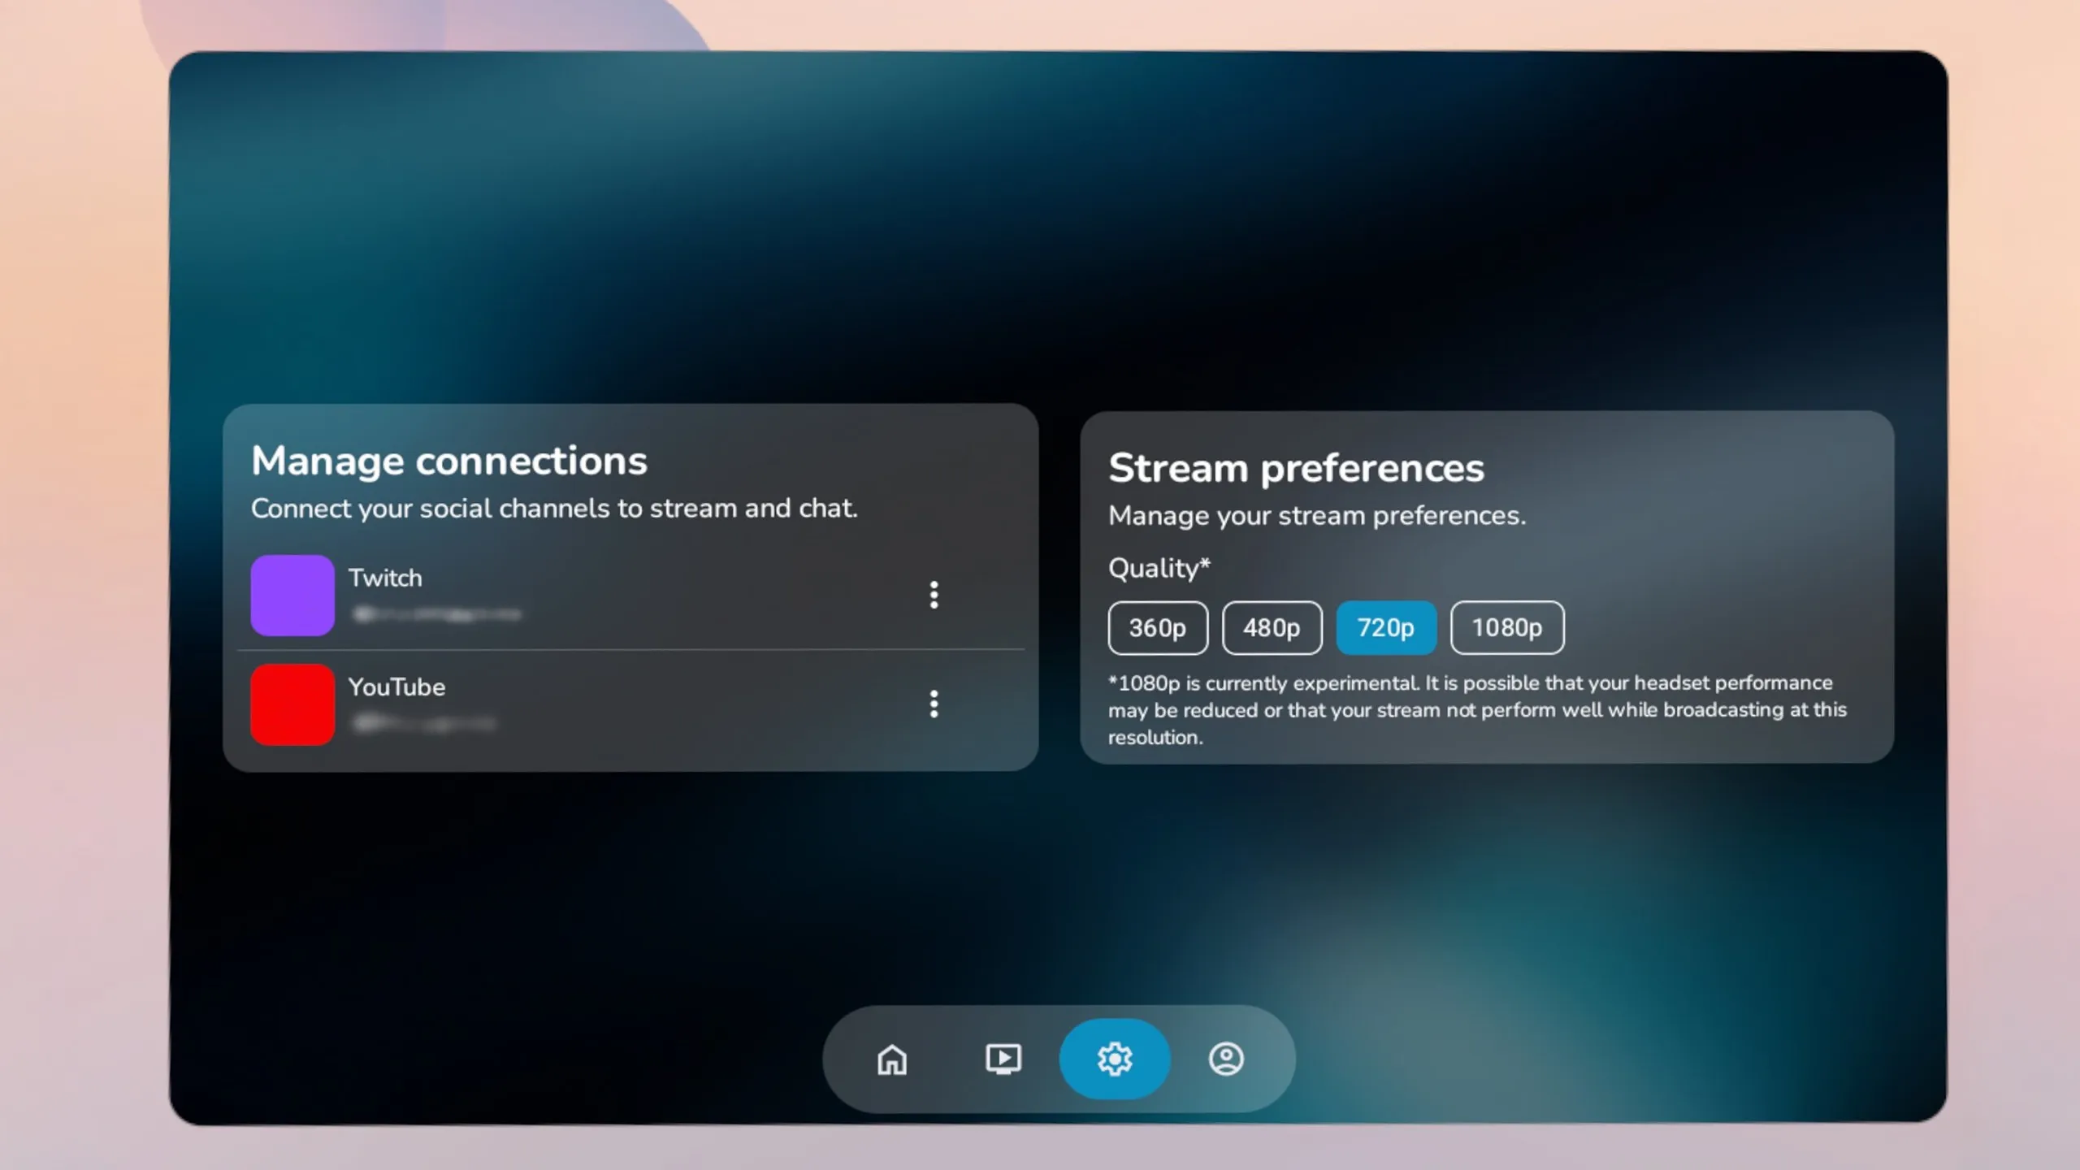Screen dimensions: 2080x1170
Task: Select 480p stream quality
Action: click(1272, 627)
